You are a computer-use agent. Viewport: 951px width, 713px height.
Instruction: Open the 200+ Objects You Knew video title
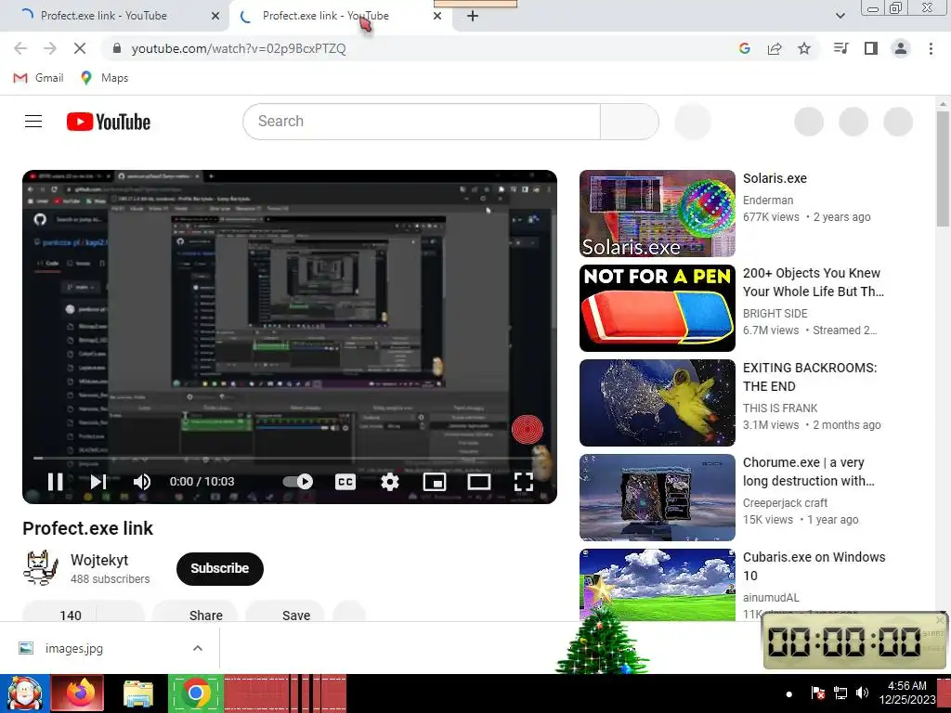813,282
